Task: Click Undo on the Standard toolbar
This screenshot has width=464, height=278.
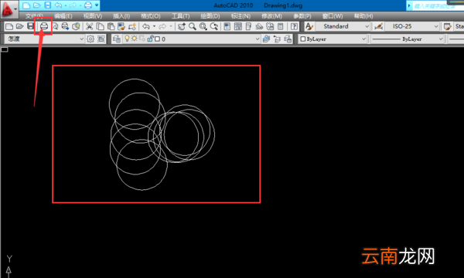Action: coord(146,26)
